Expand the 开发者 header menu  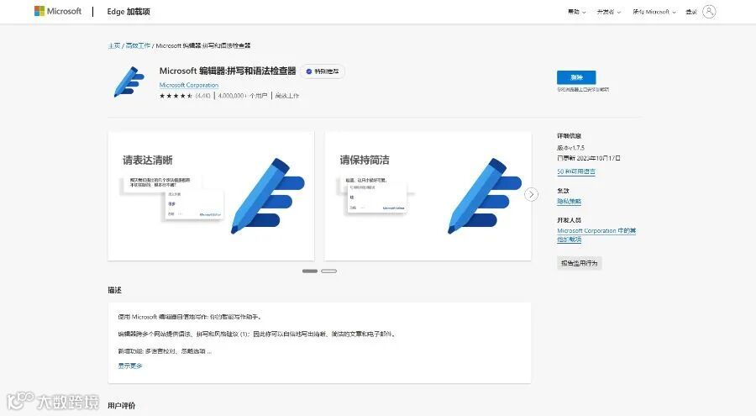click(x=609, y=12)
